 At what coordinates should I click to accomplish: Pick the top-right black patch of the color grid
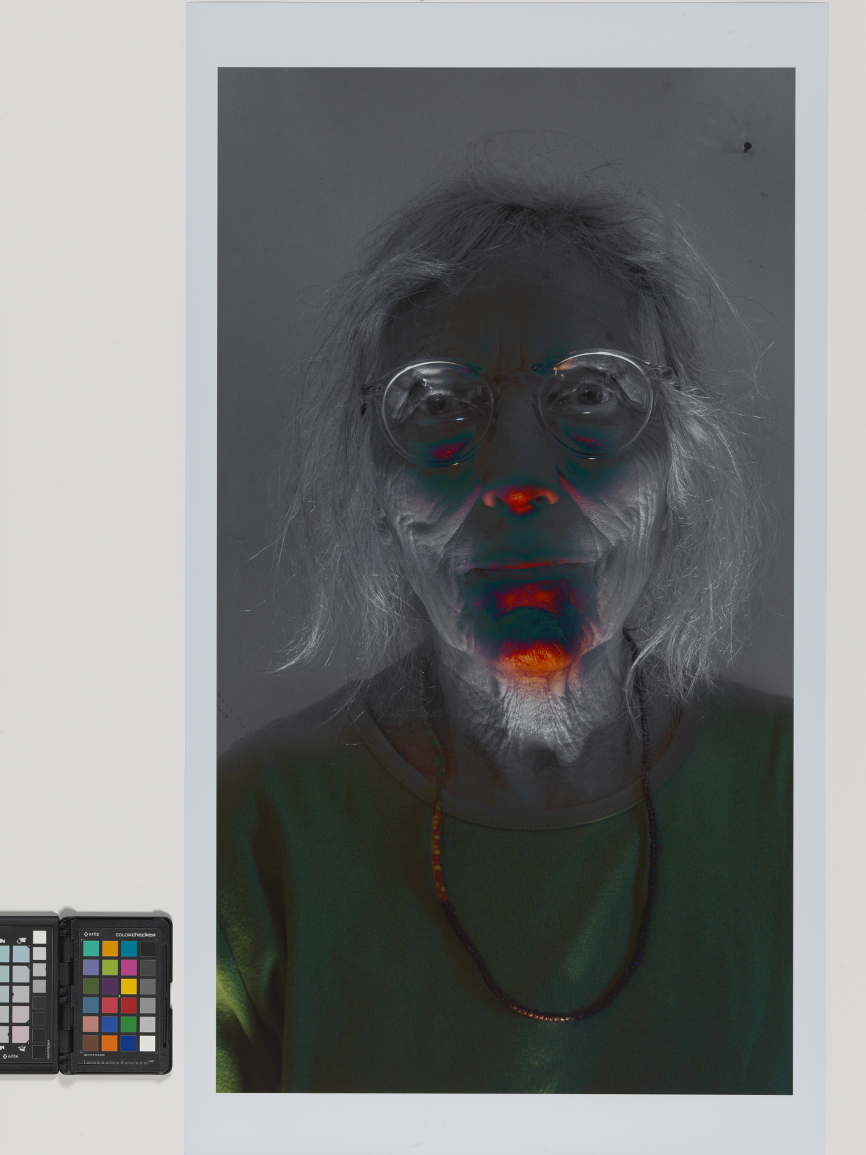point(148,948)
